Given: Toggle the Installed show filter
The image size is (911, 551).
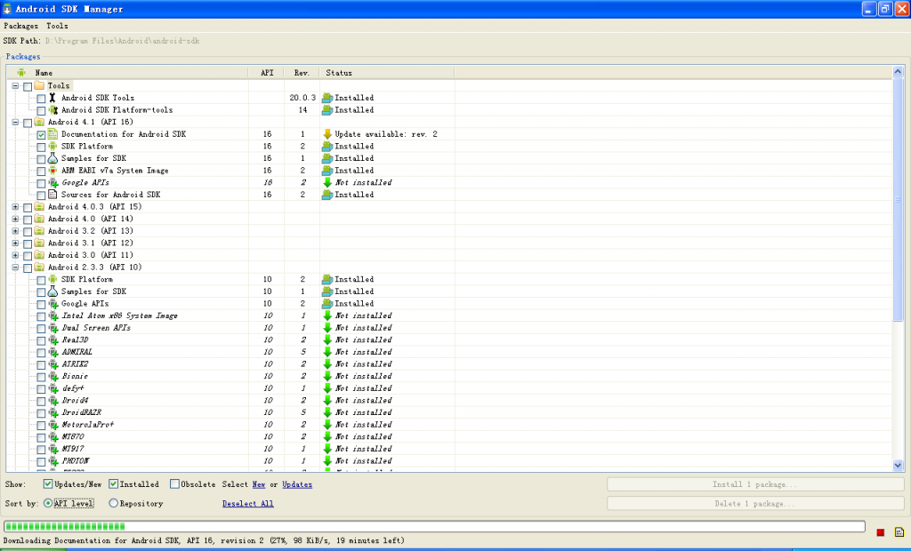Looking at the screenshot, I should pos(114,484).
